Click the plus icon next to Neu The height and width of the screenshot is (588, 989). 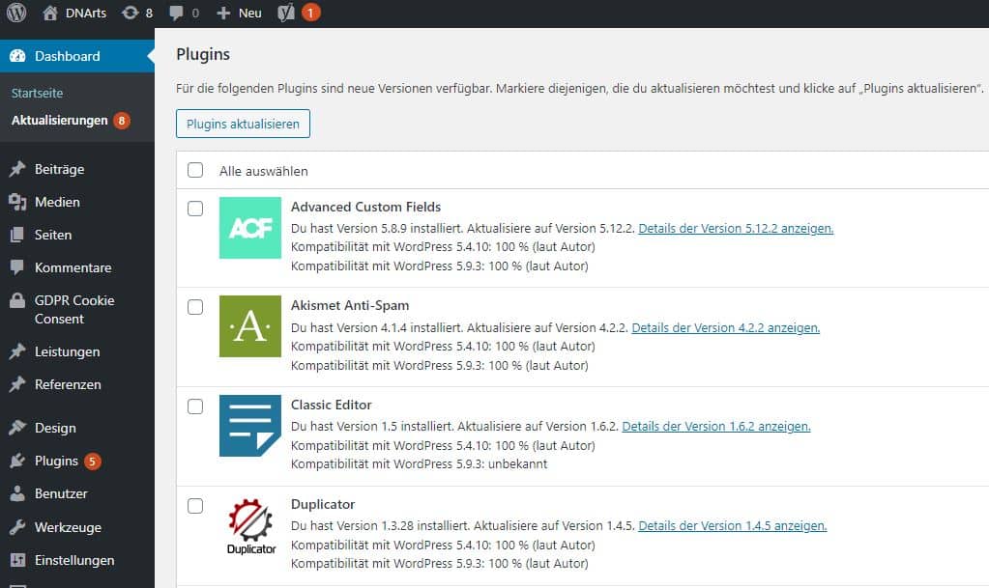tap(223, 13)
